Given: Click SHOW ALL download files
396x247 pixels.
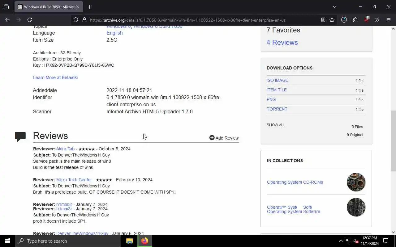Looking at the screenshot, I should (x=276, y=125).
